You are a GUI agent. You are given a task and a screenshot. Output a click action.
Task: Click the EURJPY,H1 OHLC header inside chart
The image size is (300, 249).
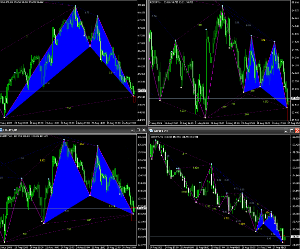point(24,136)
